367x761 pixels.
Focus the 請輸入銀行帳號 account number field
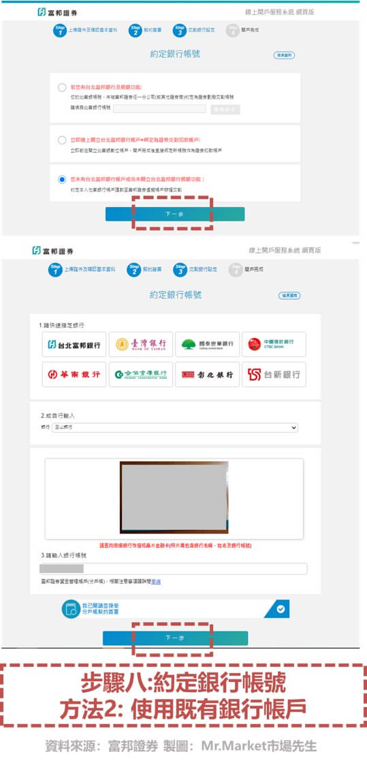coord(173,569)
